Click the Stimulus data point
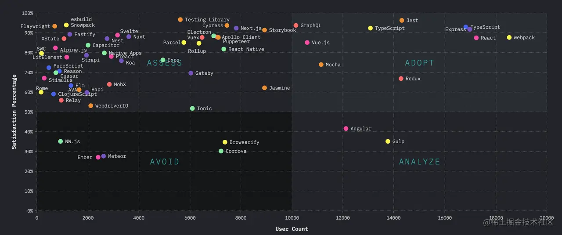The width and height of the screenshot is (562, 235). [x=44, y=78]
